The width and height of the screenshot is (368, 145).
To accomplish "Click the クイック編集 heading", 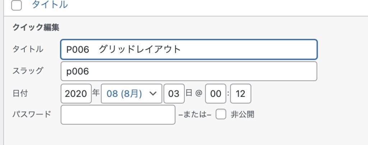I will point(36,27).
